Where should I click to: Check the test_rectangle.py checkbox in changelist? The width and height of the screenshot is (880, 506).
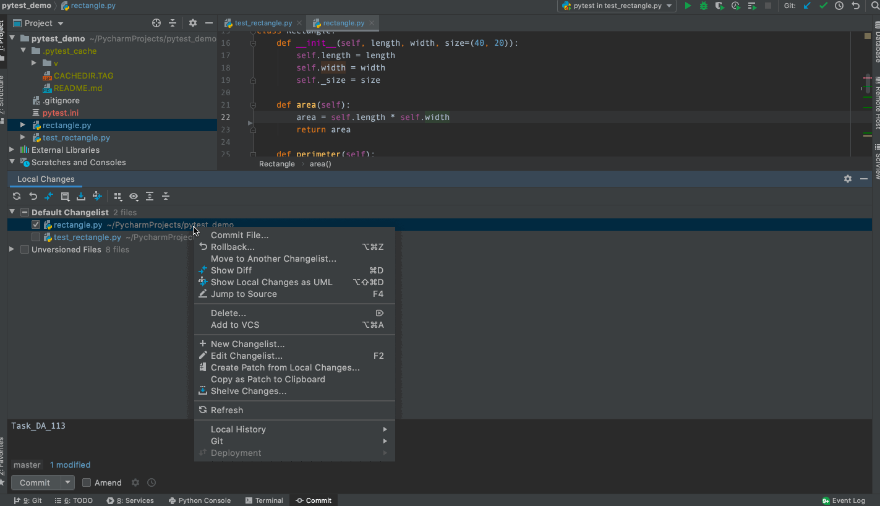coord(36,237)
